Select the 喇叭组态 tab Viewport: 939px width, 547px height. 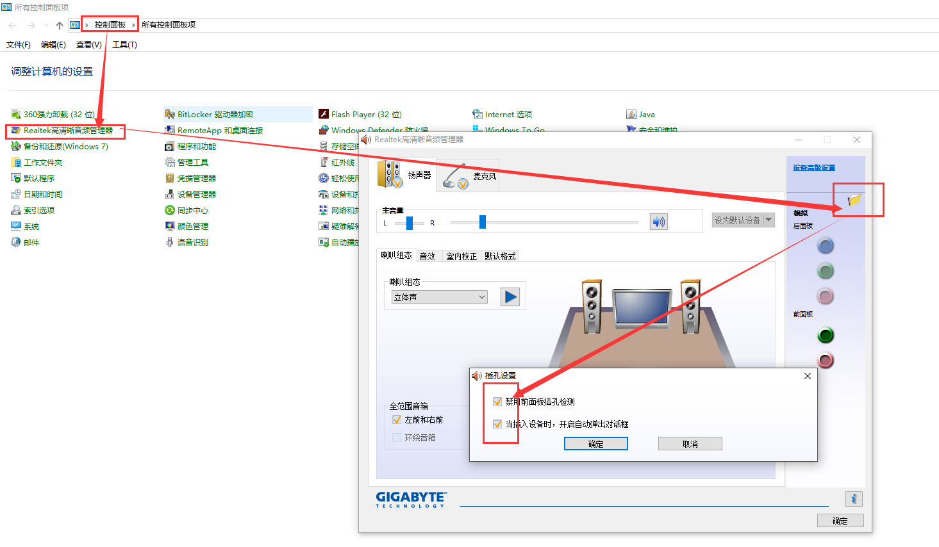[x=396, y=256]
